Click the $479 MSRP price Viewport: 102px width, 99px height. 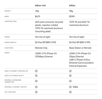pyautogui.click(x=37, y=16)
